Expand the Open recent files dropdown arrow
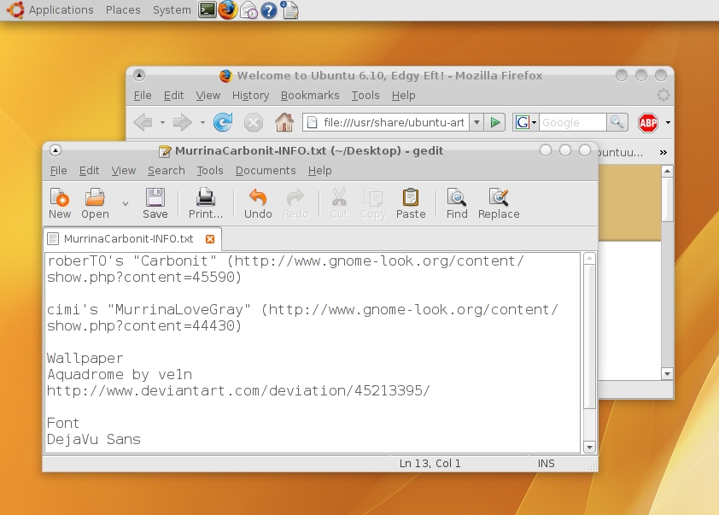This screenshot has width=719, height=515. pos(126,203)
